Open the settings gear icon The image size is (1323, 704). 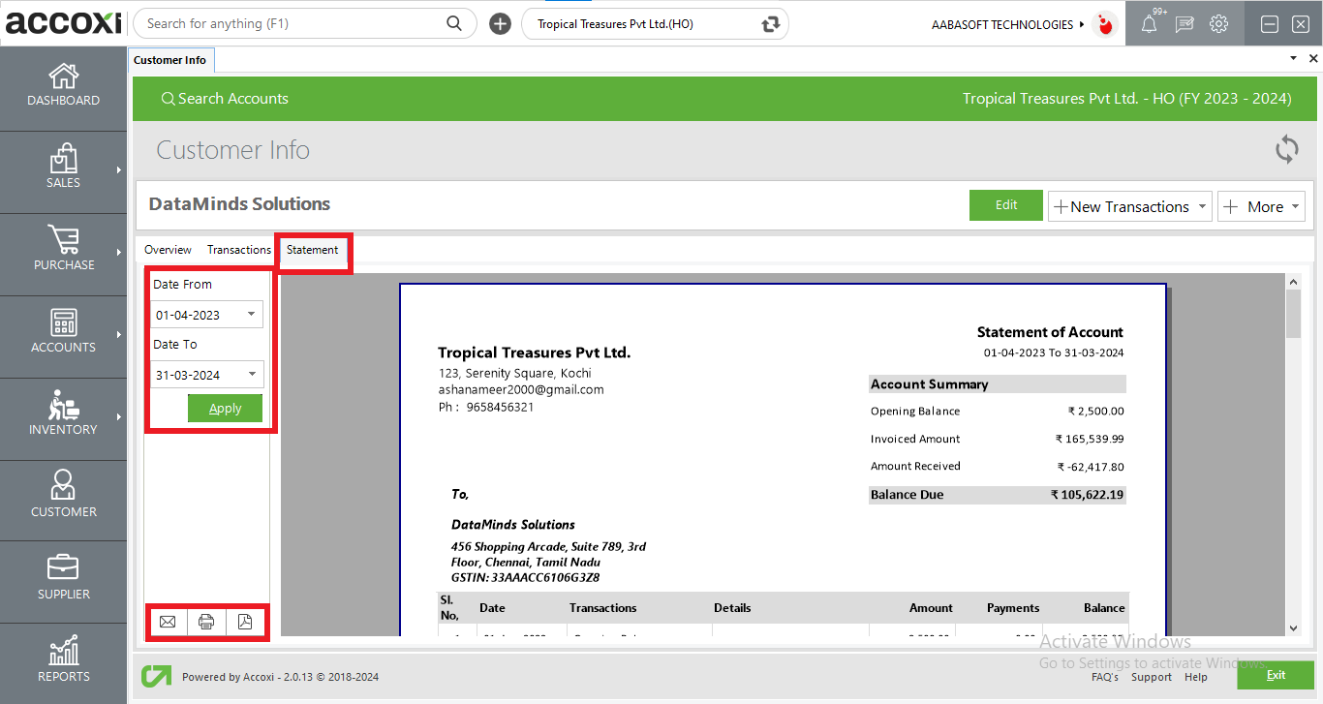tap(1219, 25)
